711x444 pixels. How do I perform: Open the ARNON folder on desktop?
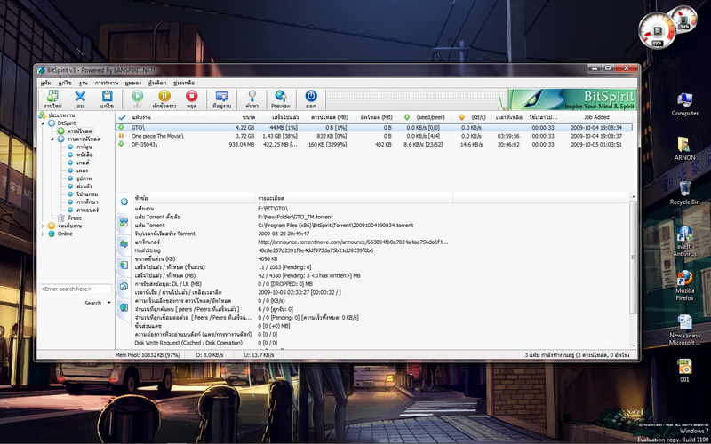pyautogui.click(x=684, y=148)
